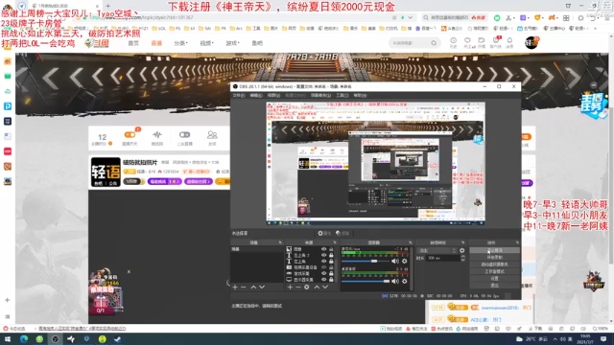Launch Steam from Windows taskbar
Image resolution: width=614 pixels, height=345 pixels.
coord(118,339)
